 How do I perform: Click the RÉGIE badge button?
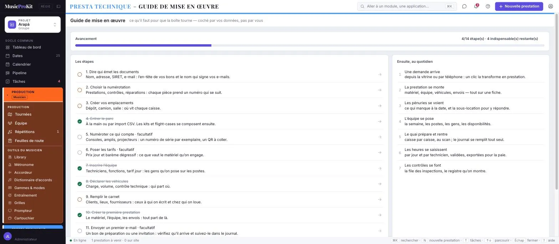(45, 6)
